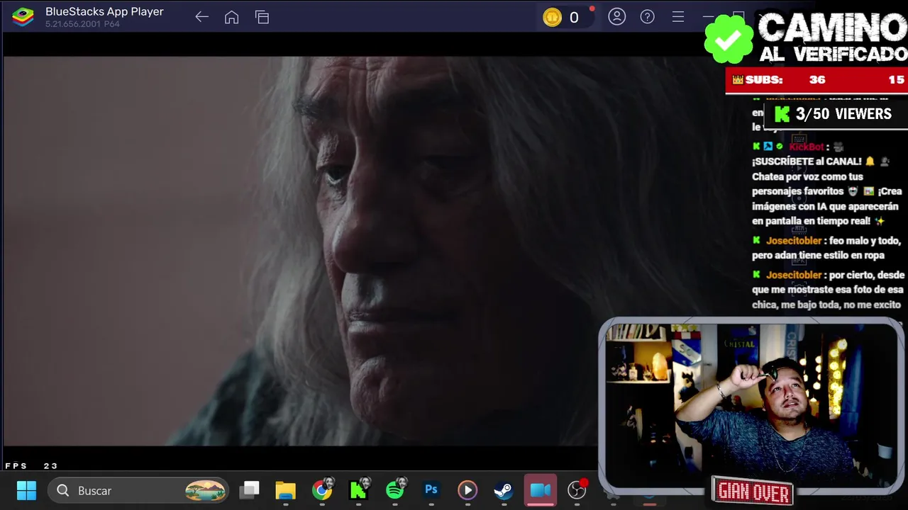Click Josecitobler on the 'feo malo' message
This screenshot has height=510, width=908.
click(x=794, y=241)
